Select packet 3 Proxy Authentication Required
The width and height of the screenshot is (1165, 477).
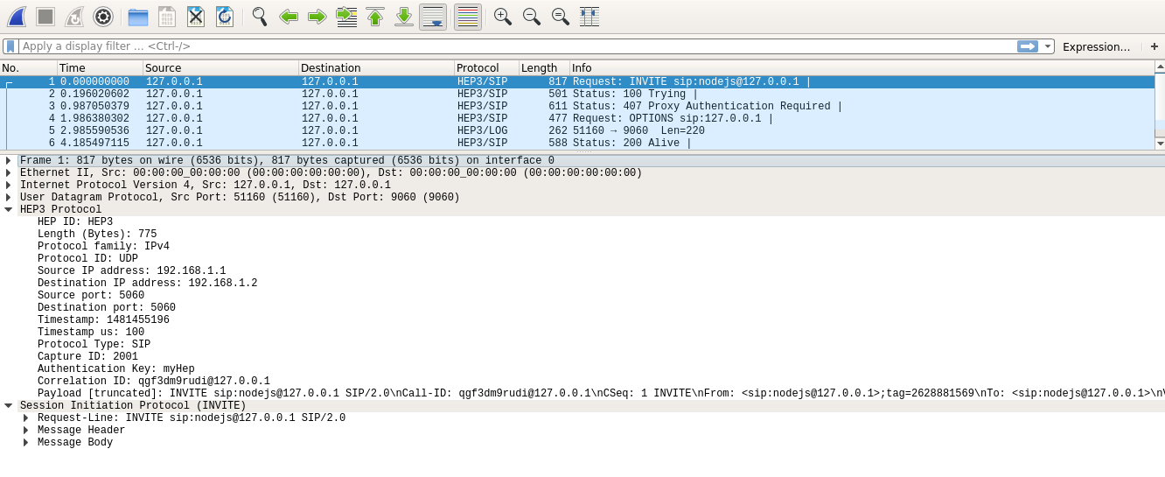pos(577,106)
